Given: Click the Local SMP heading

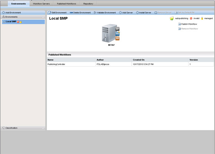Looking at the screenshot, I should 58,18.
